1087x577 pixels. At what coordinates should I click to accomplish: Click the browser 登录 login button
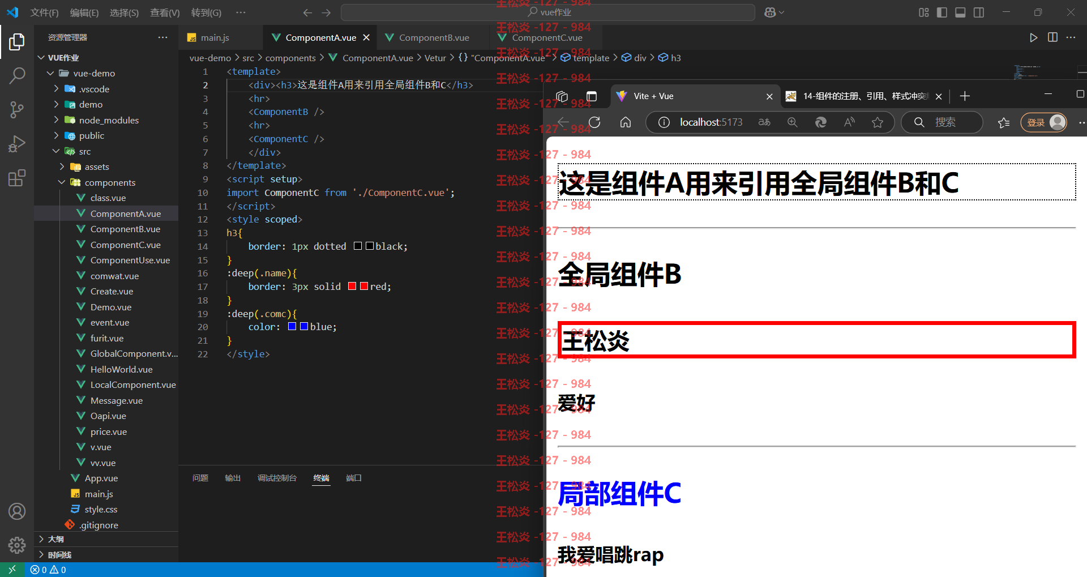[x=1043, y=122]
